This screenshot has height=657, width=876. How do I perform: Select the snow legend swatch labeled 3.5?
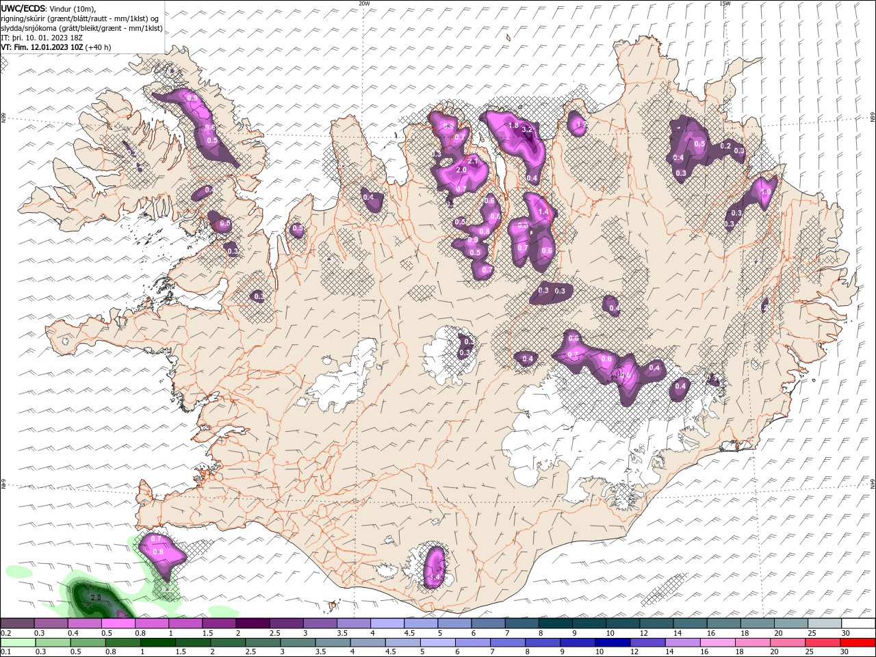353,623
